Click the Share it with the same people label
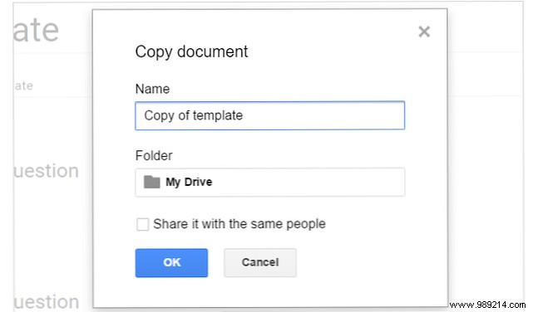Screen dimensions: 538x312 tap(239, 224)
